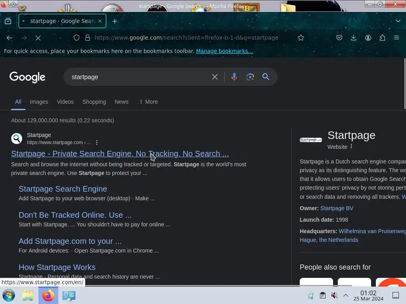The height and width of the screenshot is (304, 406).
Task: Close the startpage Google Search tab
Action: (x=100, y=21)
